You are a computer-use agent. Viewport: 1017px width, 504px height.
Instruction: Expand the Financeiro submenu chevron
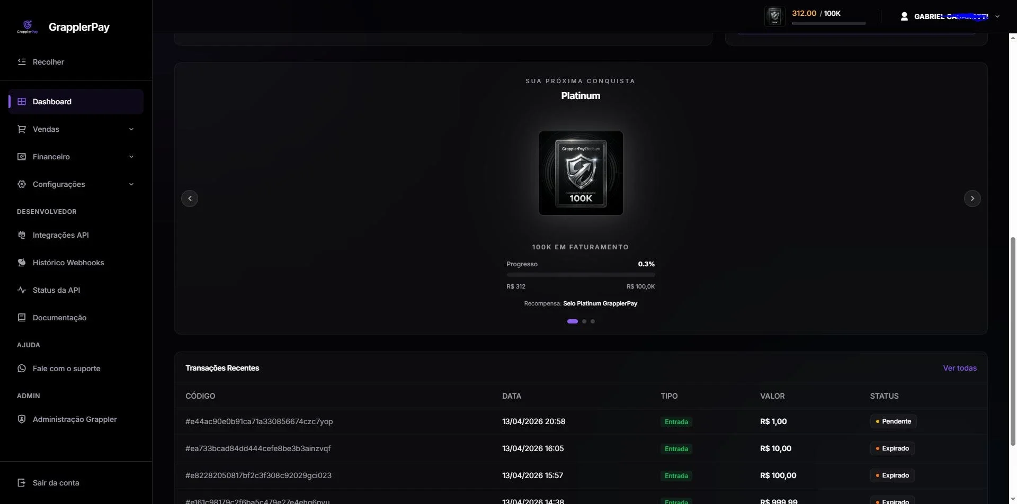click(x=131, y=157)
